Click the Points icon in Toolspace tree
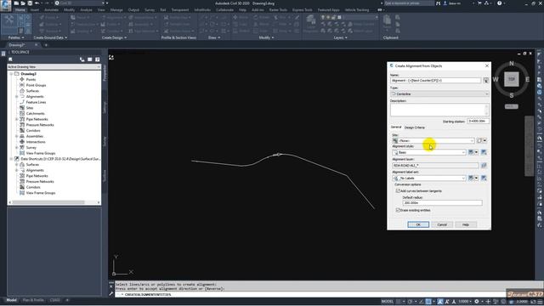The image size is (544, 306). (x=22, y=79)
